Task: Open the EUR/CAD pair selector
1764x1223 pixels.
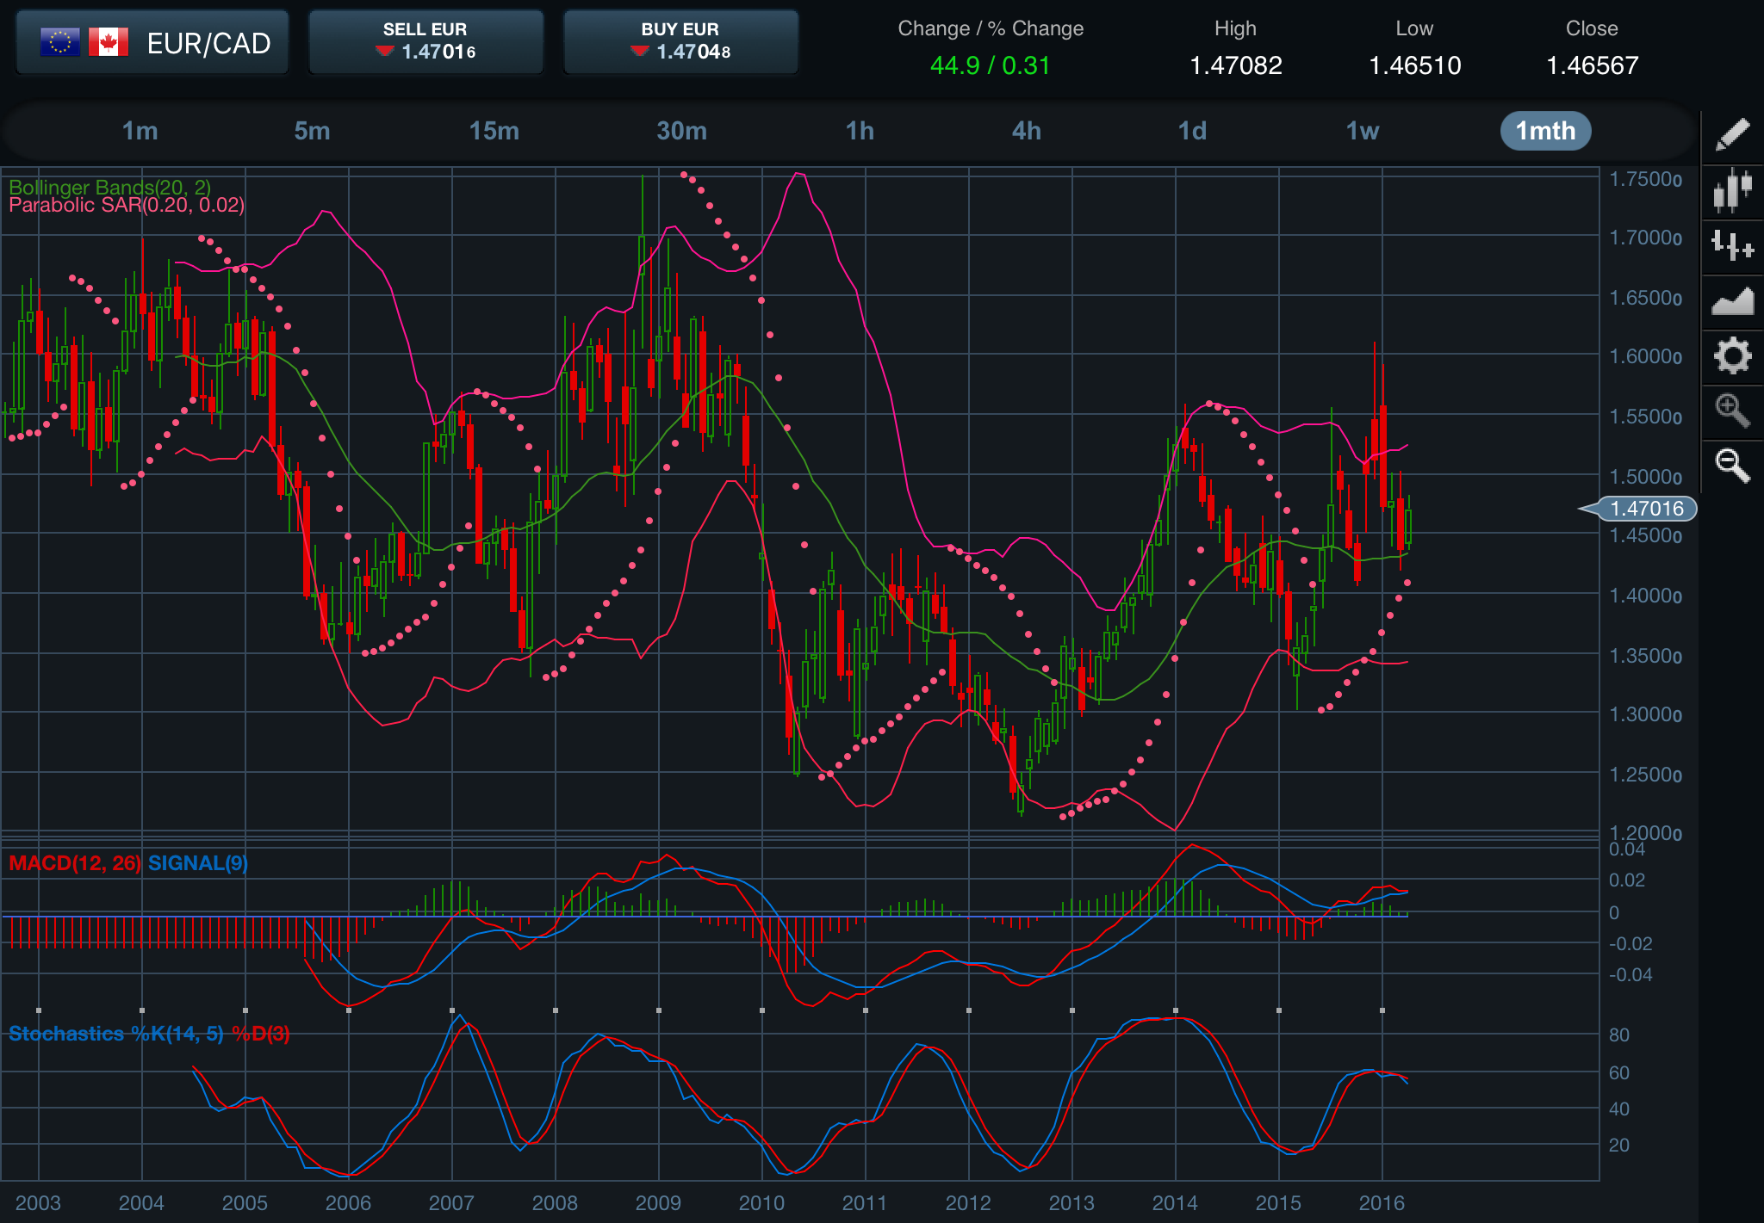Action: pos(152,42)
